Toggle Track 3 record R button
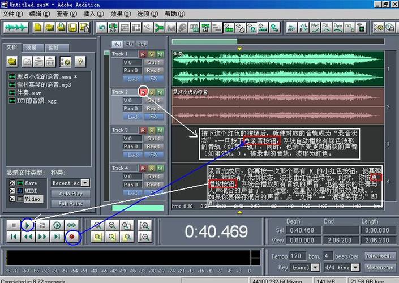The image size is (399, 283). 143,130
